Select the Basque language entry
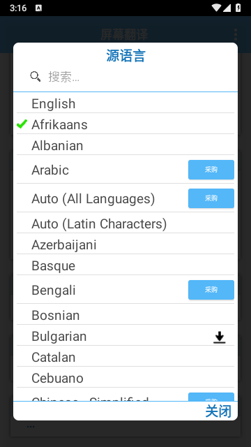 [x=125, y=265]
